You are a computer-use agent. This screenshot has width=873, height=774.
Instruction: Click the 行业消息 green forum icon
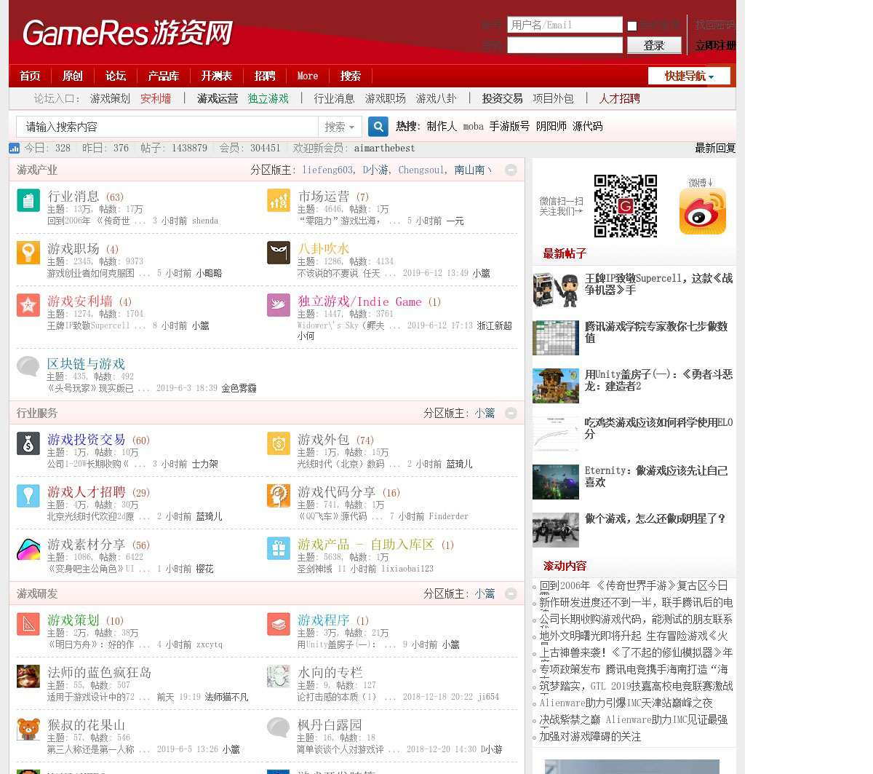pyautogui.click(x=28, y=200)
